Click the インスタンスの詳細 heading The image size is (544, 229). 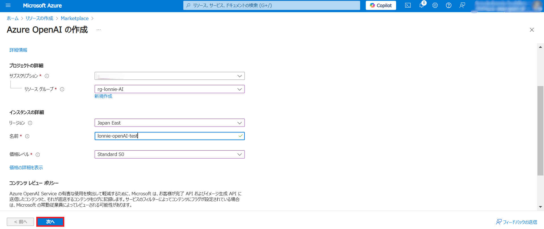pos(27,112)
